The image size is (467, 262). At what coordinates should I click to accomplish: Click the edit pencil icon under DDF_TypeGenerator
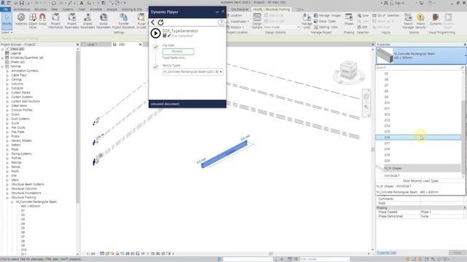pyautogui.click(x=169, y=36)
